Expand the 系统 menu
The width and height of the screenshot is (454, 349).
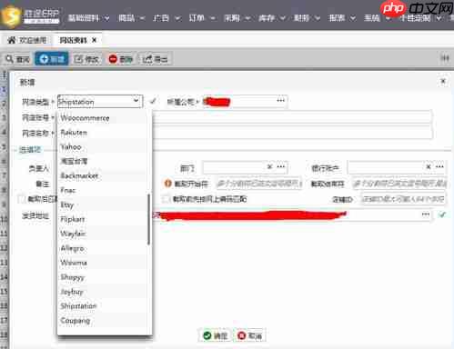pyautogui.click(x=377, y=18)
